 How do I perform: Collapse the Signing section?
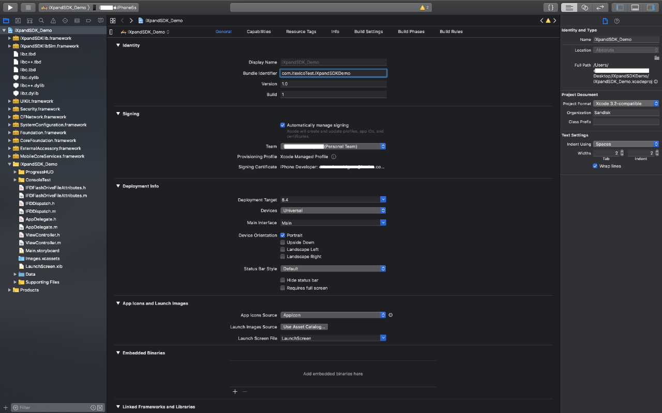(118, 114)
